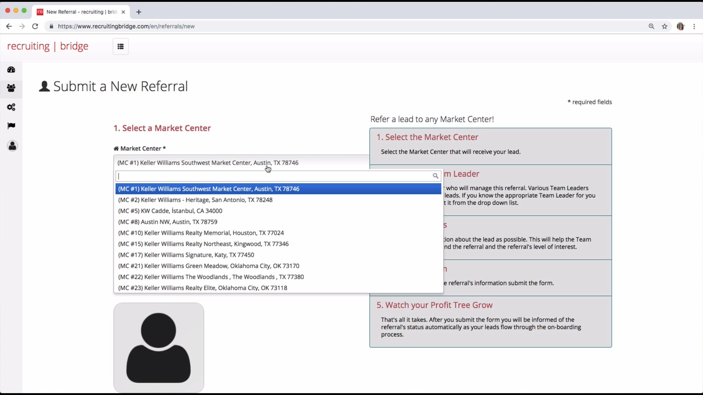This screenshot has height=395, width=703.
Task: Select MC #2 Keller Williams Heritage option
Action: click(195, 200)
